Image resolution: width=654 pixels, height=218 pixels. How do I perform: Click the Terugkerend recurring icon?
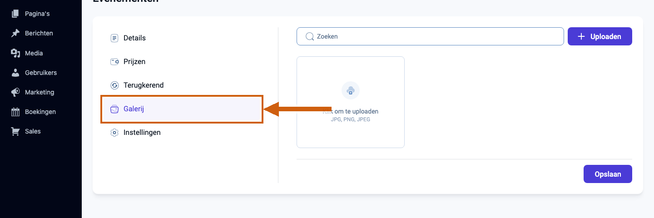114,85
